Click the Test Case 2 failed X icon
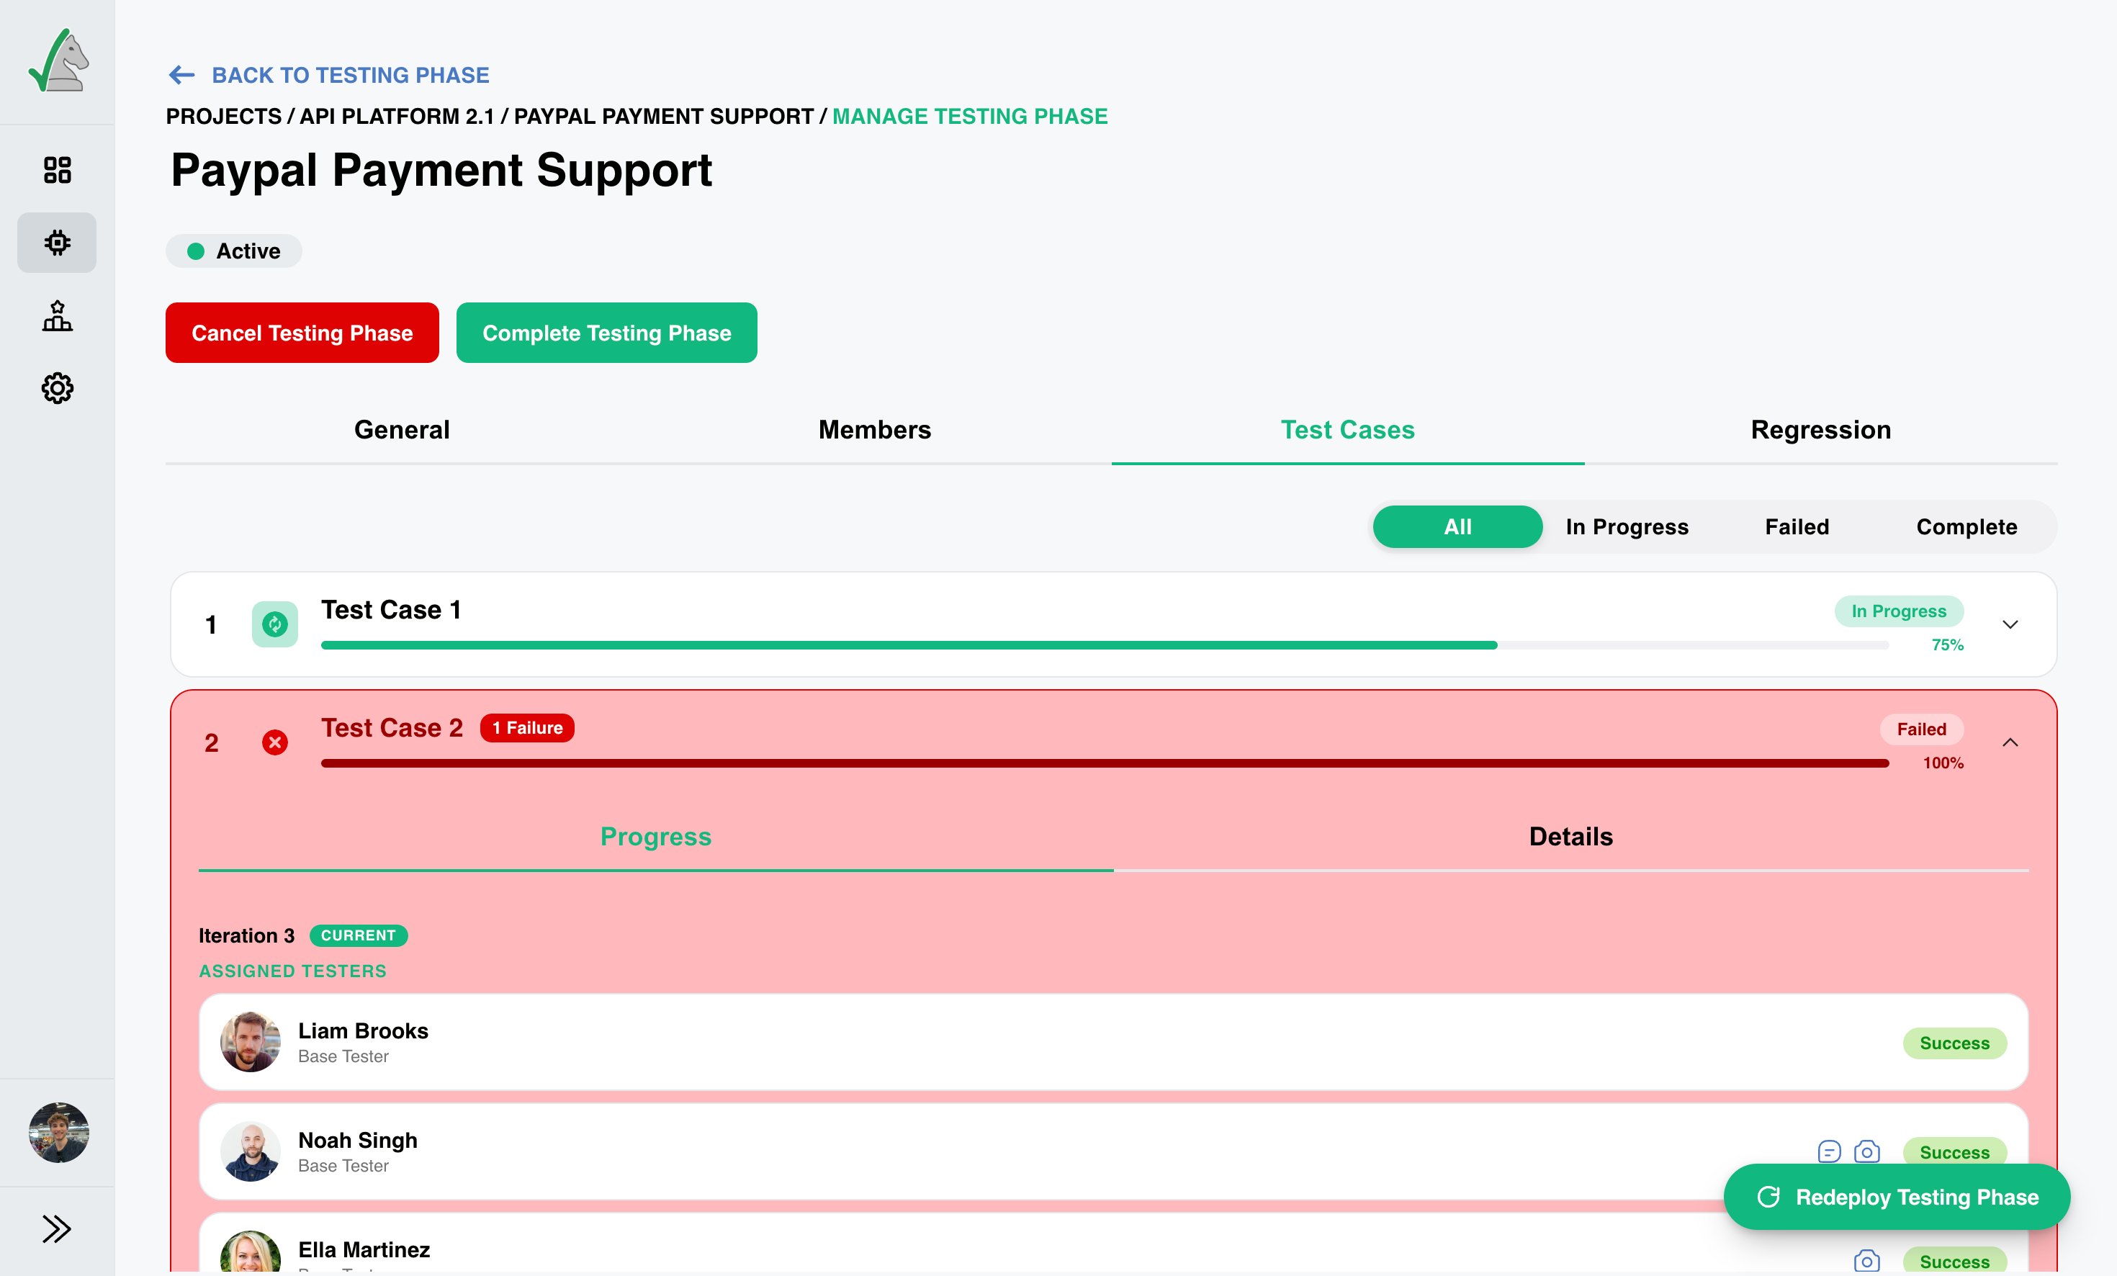 point(275,742)
